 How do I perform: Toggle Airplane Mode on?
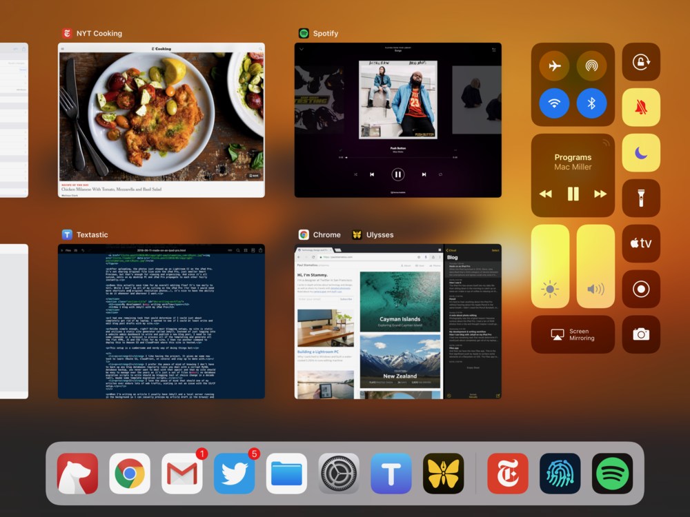[554, 66]
